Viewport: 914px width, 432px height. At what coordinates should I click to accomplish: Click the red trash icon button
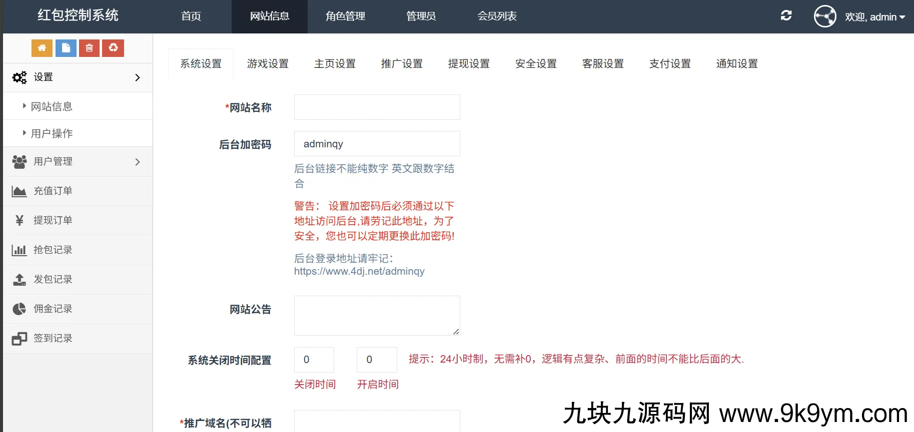click(x=89, y=48)
